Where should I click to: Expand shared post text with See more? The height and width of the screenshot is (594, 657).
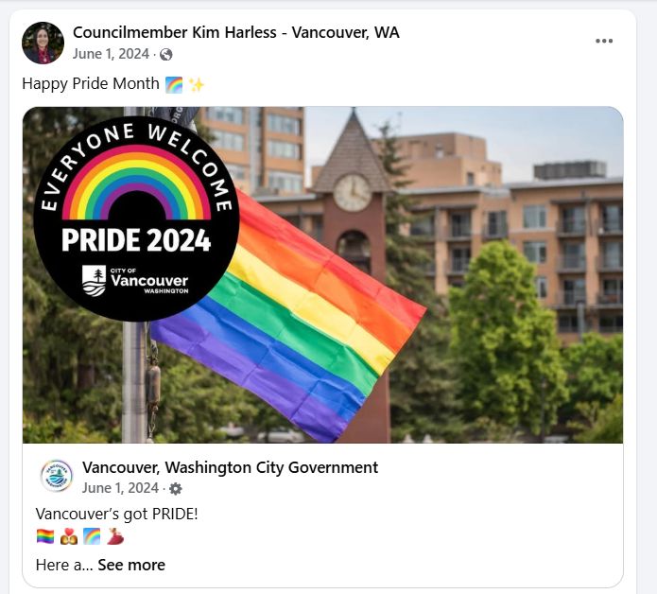[x=131, y=565]
